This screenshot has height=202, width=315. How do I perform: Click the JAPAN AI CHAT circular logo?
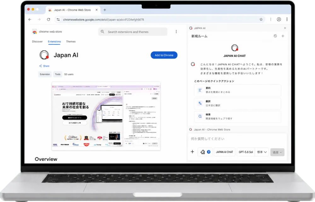click(x=234, y=48)
